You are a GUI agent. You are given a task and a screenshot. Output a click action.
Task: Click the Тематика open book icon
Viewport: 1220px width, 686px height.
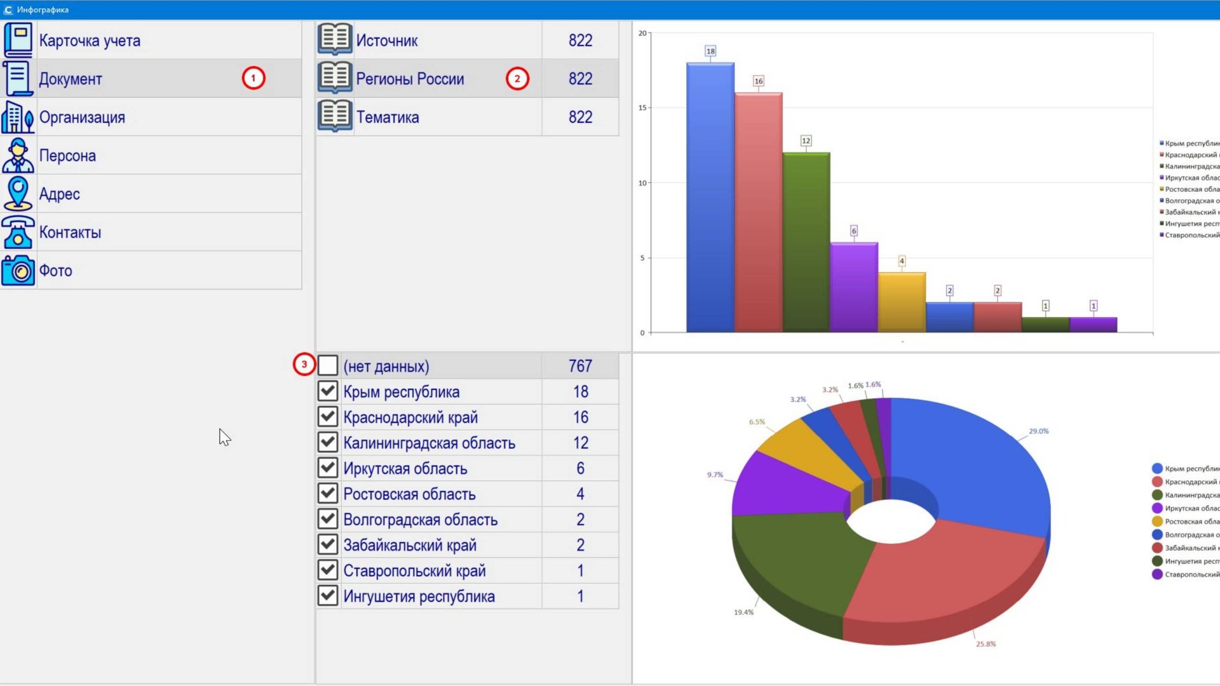pyautogui.click(x=334, y=117)
